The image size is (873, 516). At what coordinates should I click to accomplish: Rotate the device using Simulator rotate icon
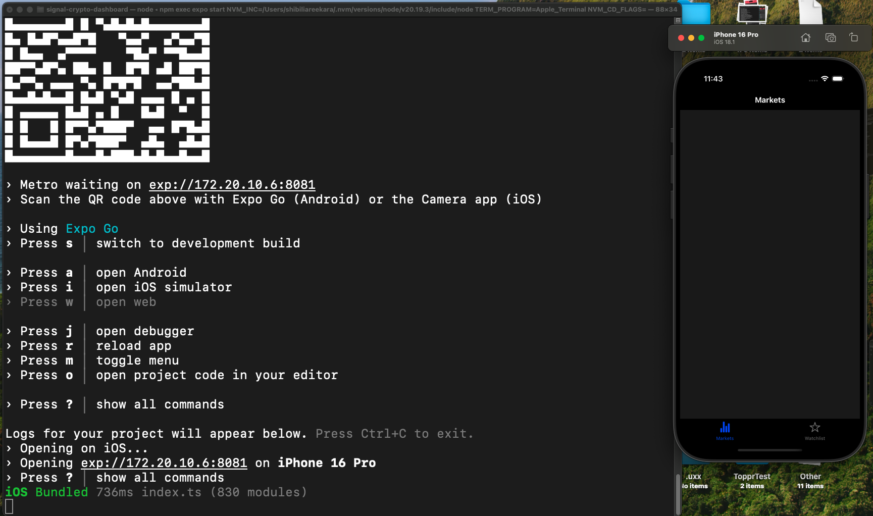pyautogui.click(x=854, y=37)
